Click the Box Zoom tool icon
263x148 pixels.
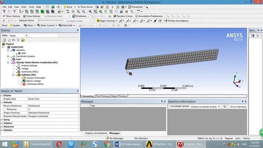[x=95, y=12]
